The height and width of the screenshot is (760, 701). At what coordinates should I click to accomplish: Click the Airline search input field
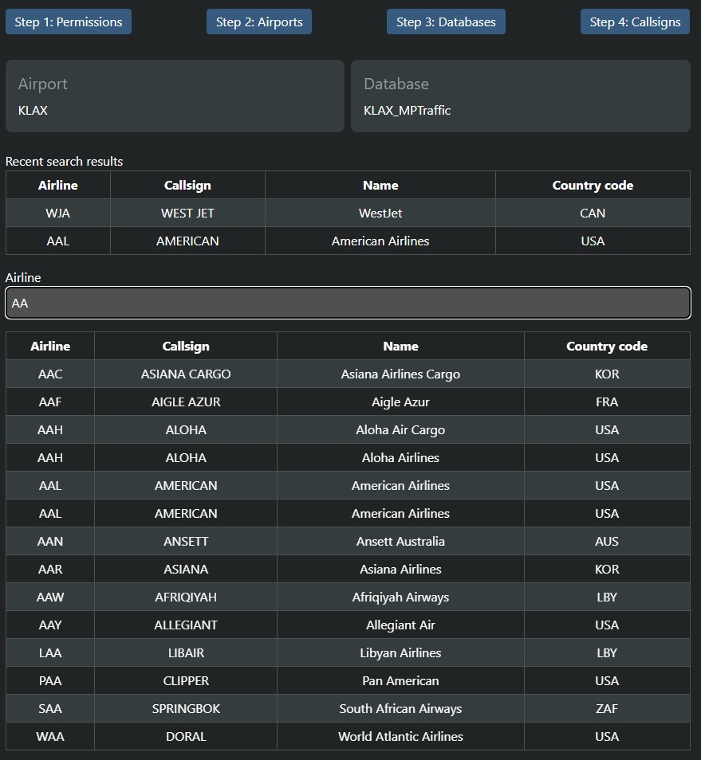348,303
